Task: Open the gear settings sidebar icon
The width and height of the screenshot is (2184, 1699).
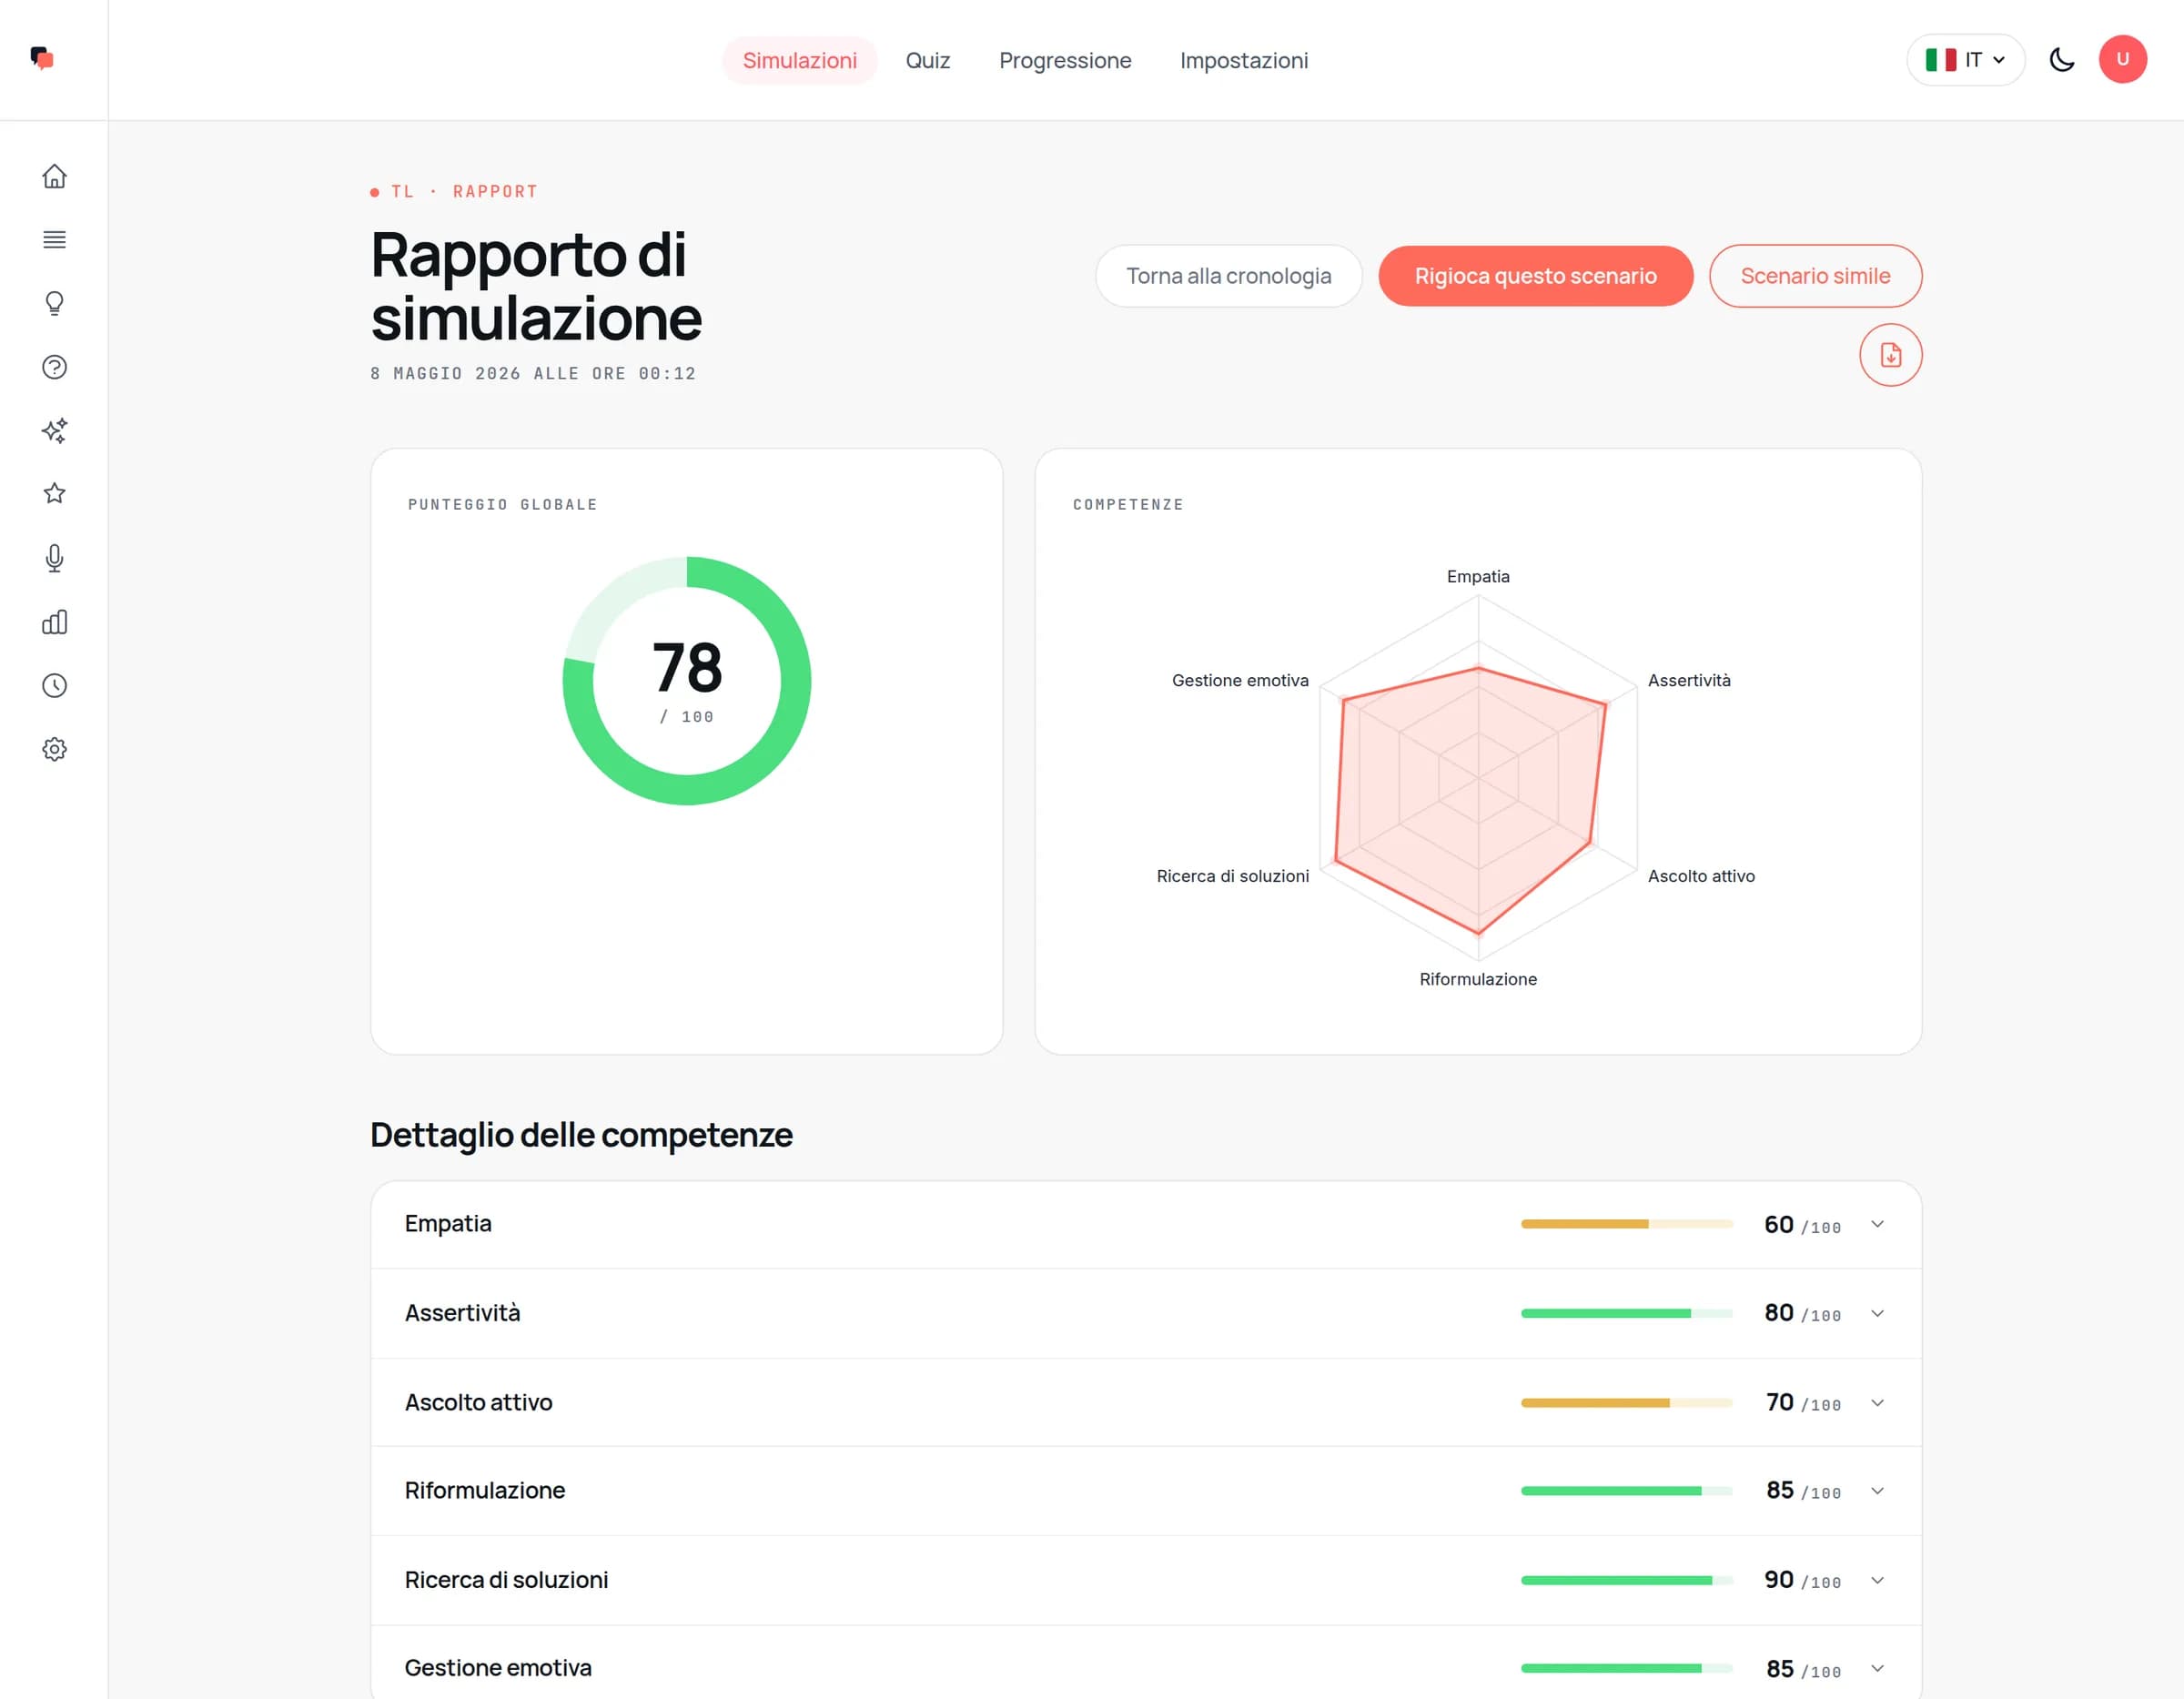Action: pos(54,749)
